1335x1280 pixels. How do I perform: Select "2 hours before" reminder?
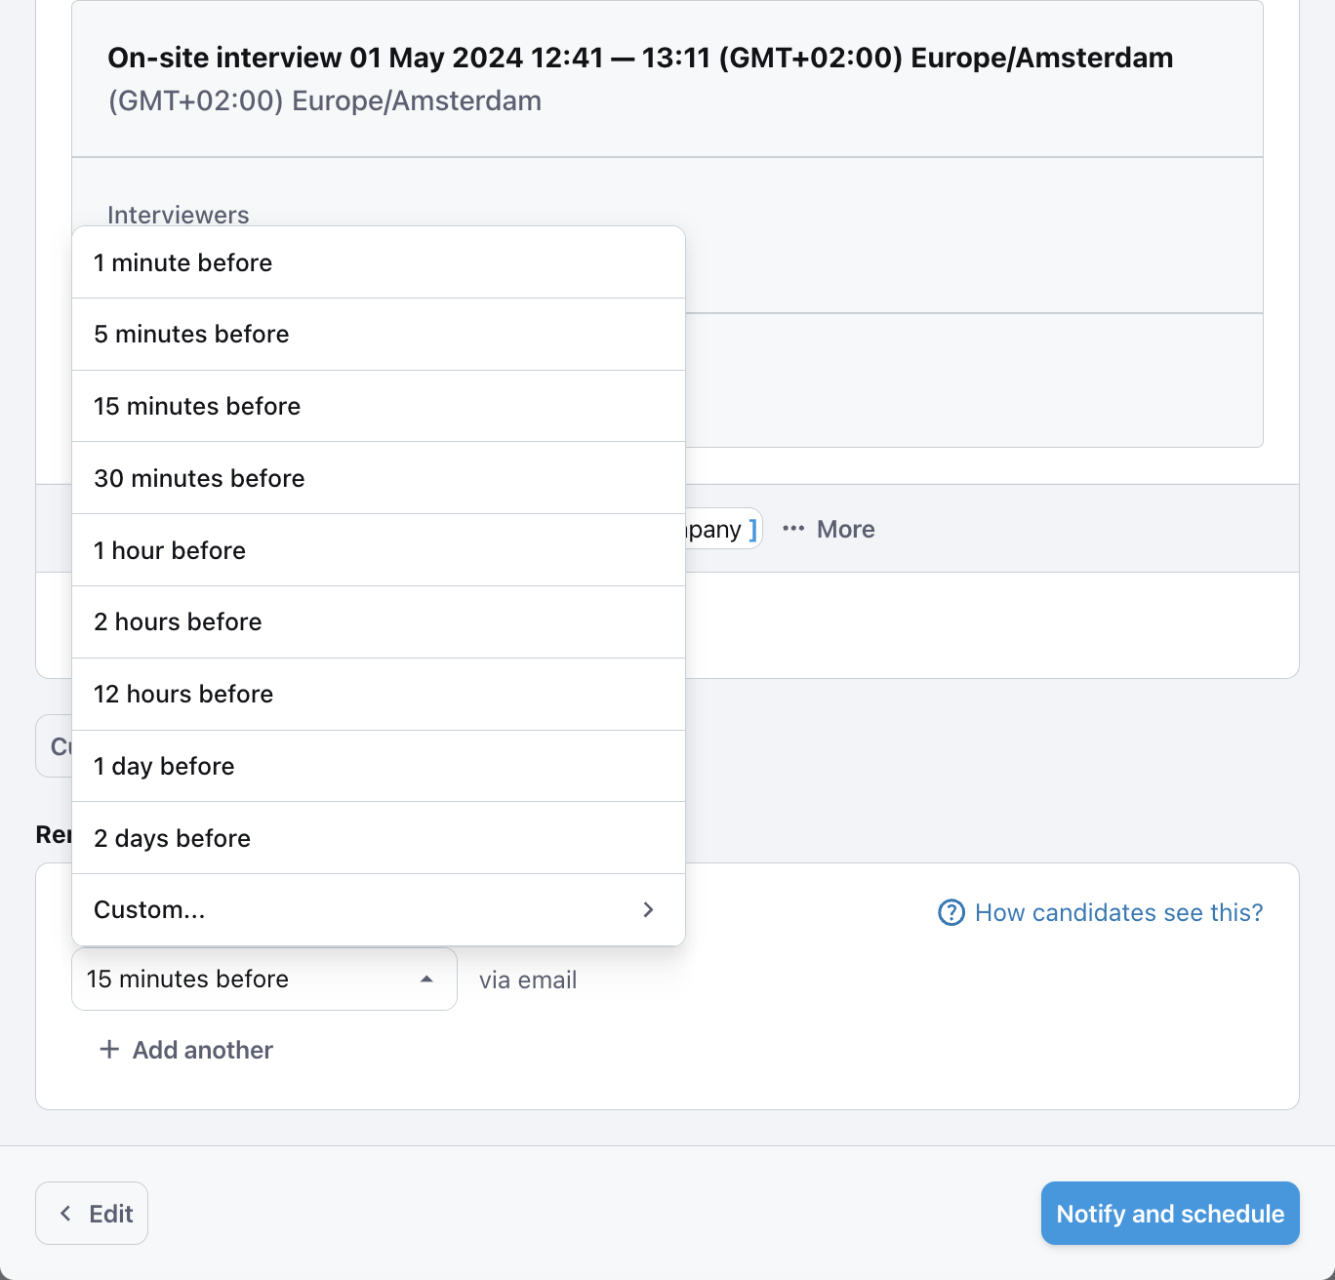(x=379, y=622)
